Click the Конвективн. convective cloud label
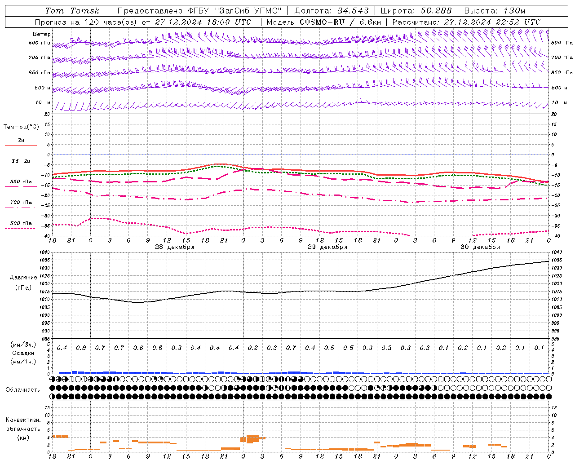 coord(23,420)
